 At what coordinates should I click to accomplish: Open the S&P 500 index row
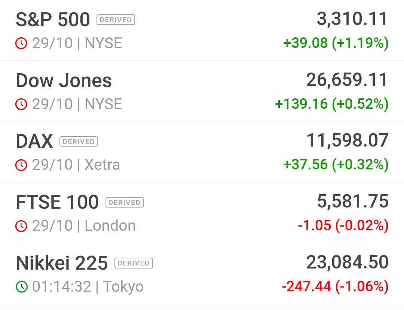pyautogui.click(x=202, y=30)
